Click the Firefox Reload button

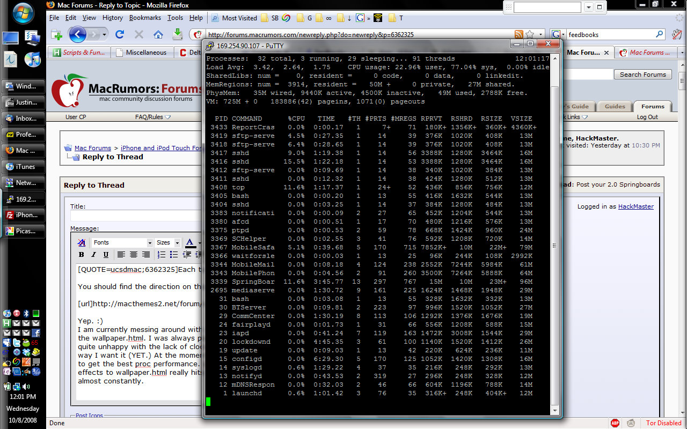click(x=120, y=34)
